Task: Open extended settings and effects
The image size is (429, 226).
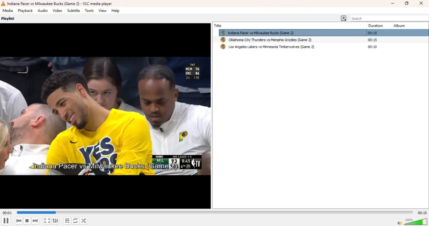Action: (x=55, y=221)
